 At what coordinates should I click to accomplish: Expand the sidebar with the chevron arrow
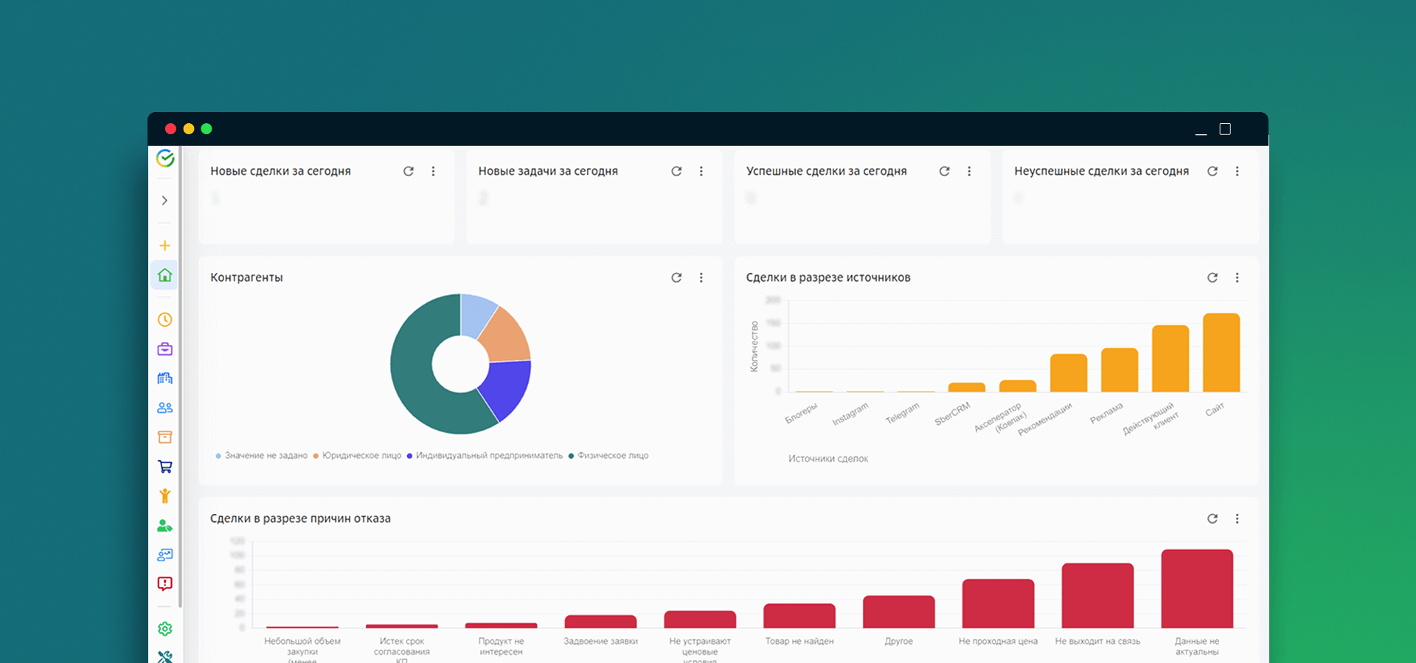[x=164, y=201]
